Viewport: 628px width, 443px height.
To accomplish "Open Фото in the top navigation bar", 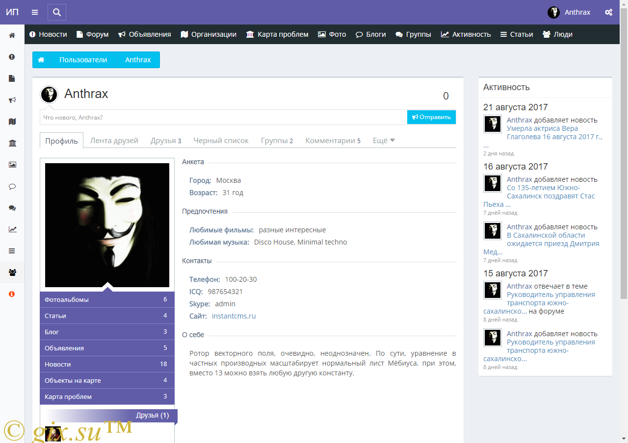I will [x=332, y=34].
